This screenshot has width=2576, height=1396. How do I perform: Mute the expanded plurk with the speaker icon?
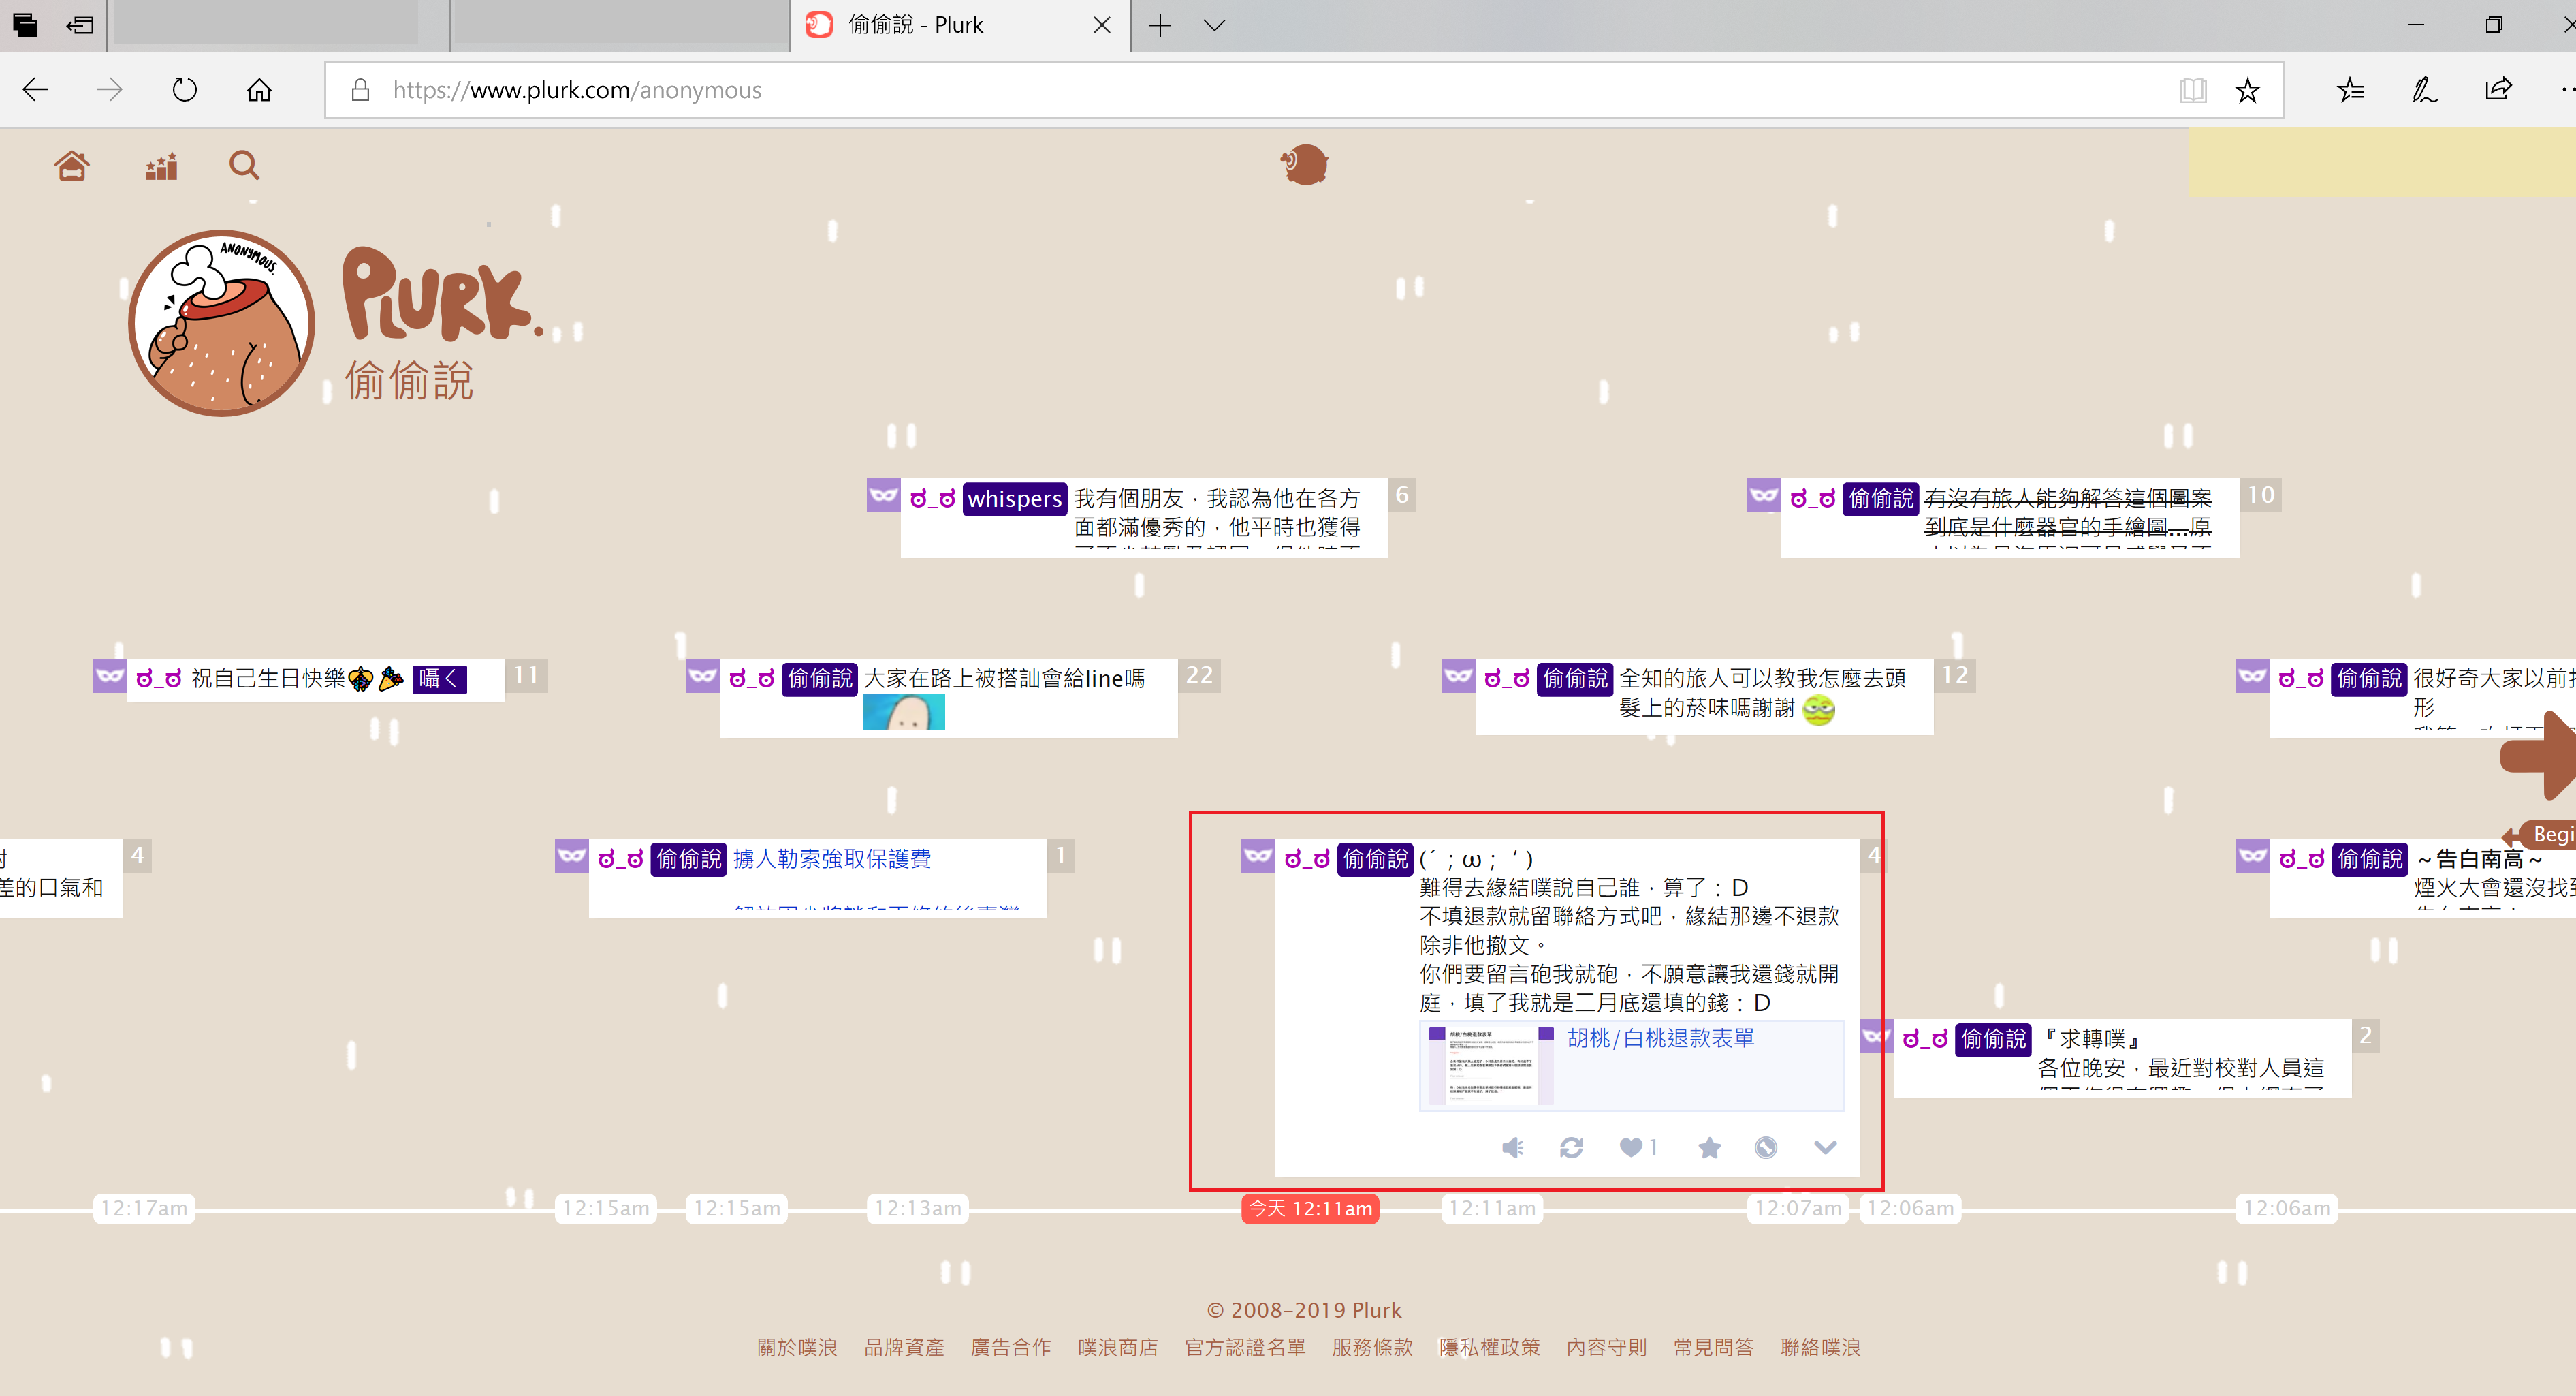(1513, 1147)
